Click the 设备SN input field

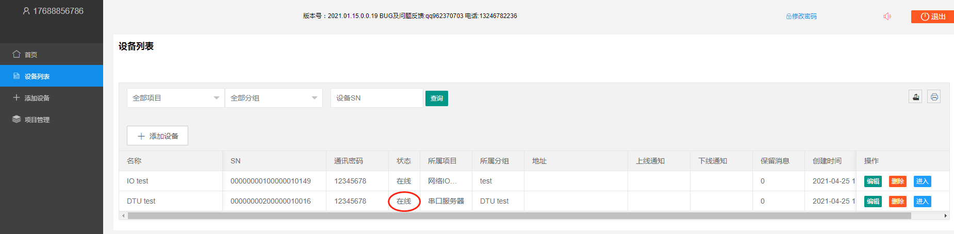[x=376, y=98]
